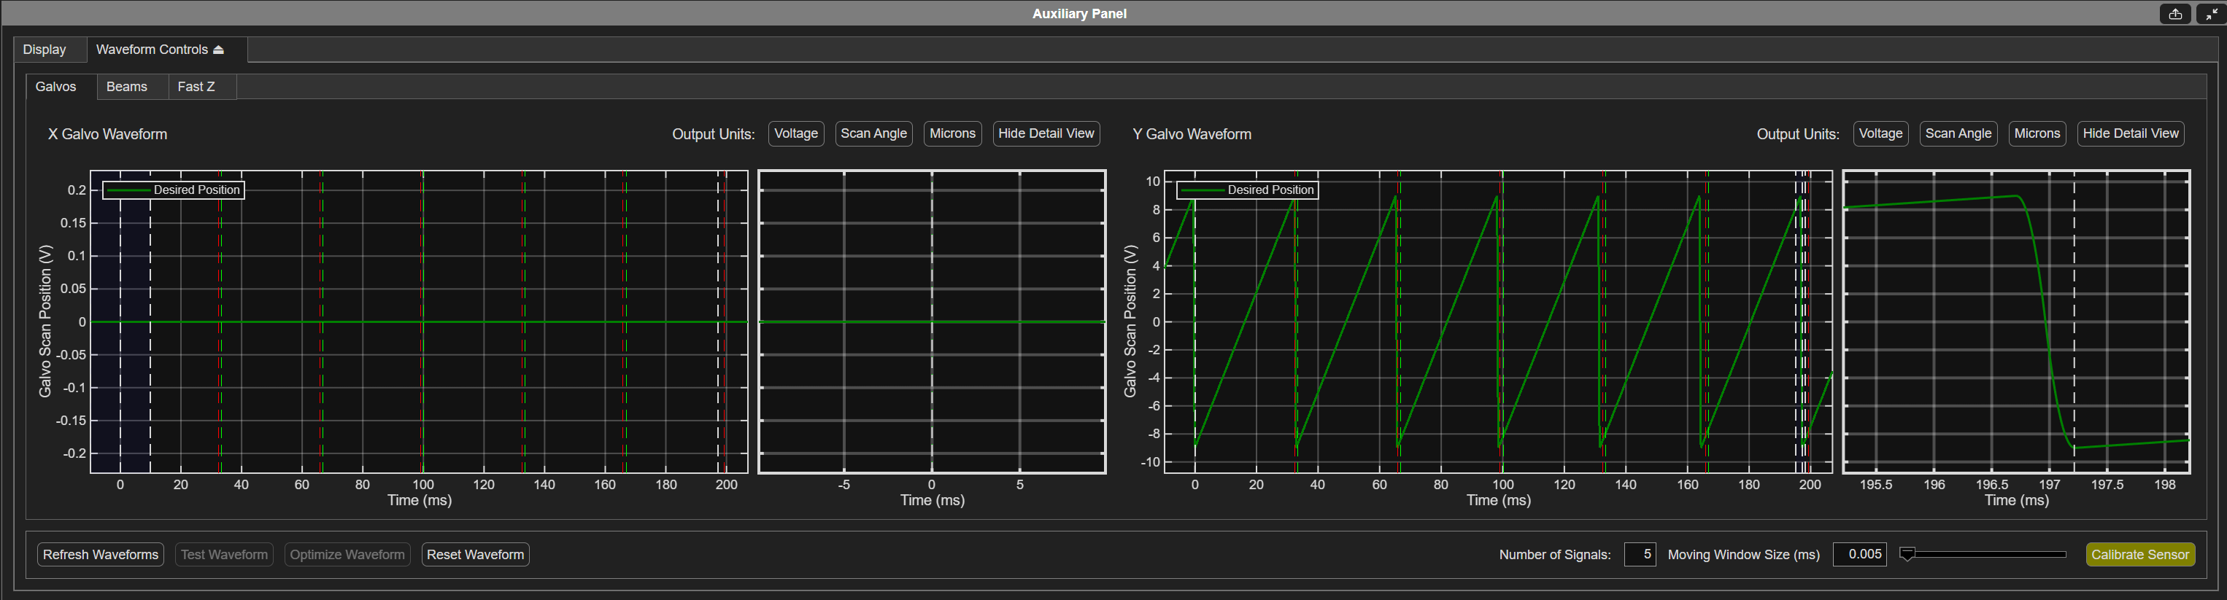The width and height of the screenshot is (2227, 600).
Task: Click the Calibrate Sensor button
Action: (x=2139, y=554)
